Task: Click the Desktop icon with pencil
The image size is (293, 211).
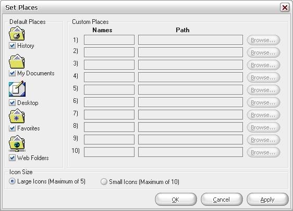Action: (17, 89)
